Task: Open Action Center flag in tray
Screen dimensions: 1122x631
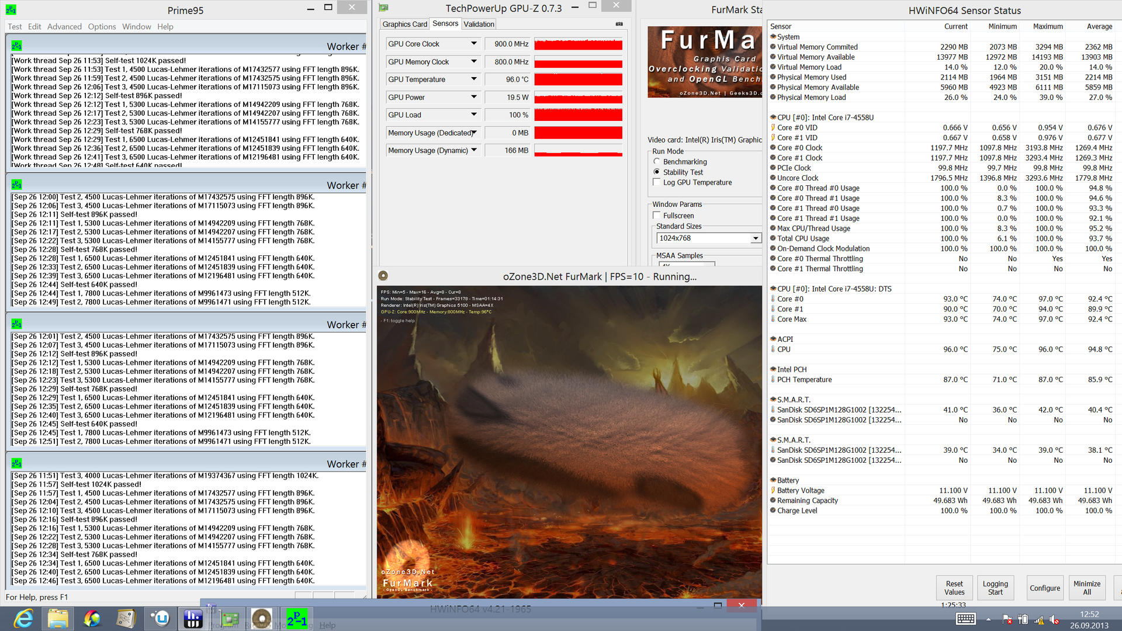Action: click(x=1007, y=619)
